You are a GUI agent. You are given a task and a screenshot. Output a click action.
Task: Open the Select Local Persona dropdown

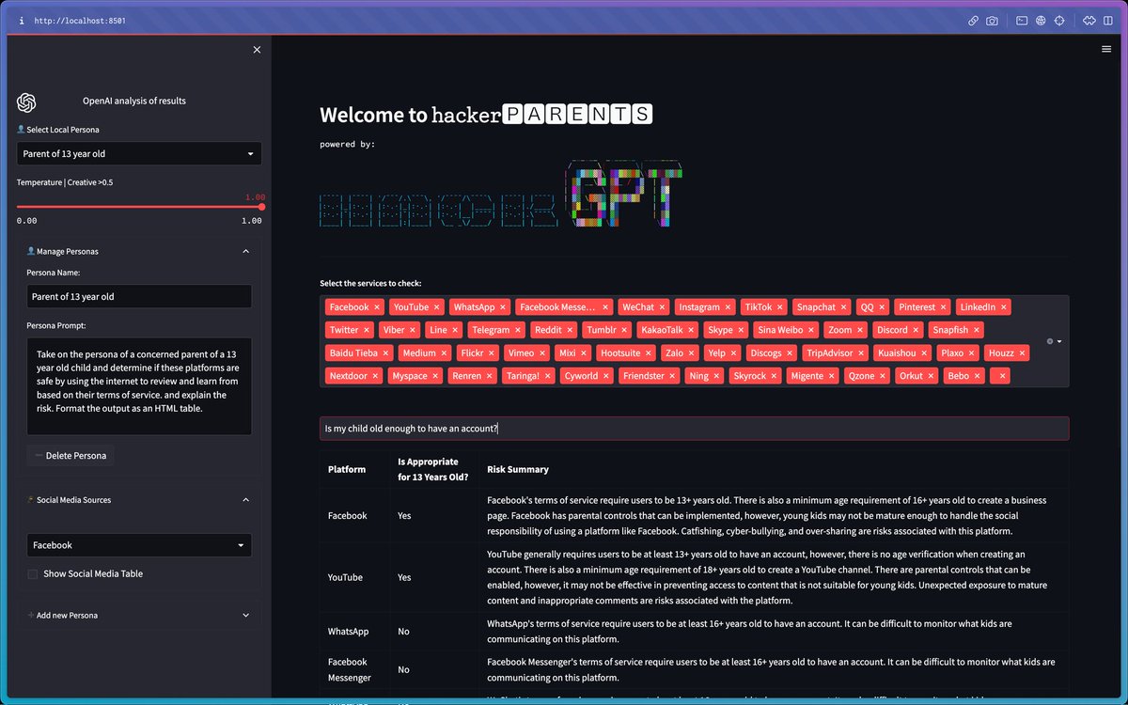(139, 153)
